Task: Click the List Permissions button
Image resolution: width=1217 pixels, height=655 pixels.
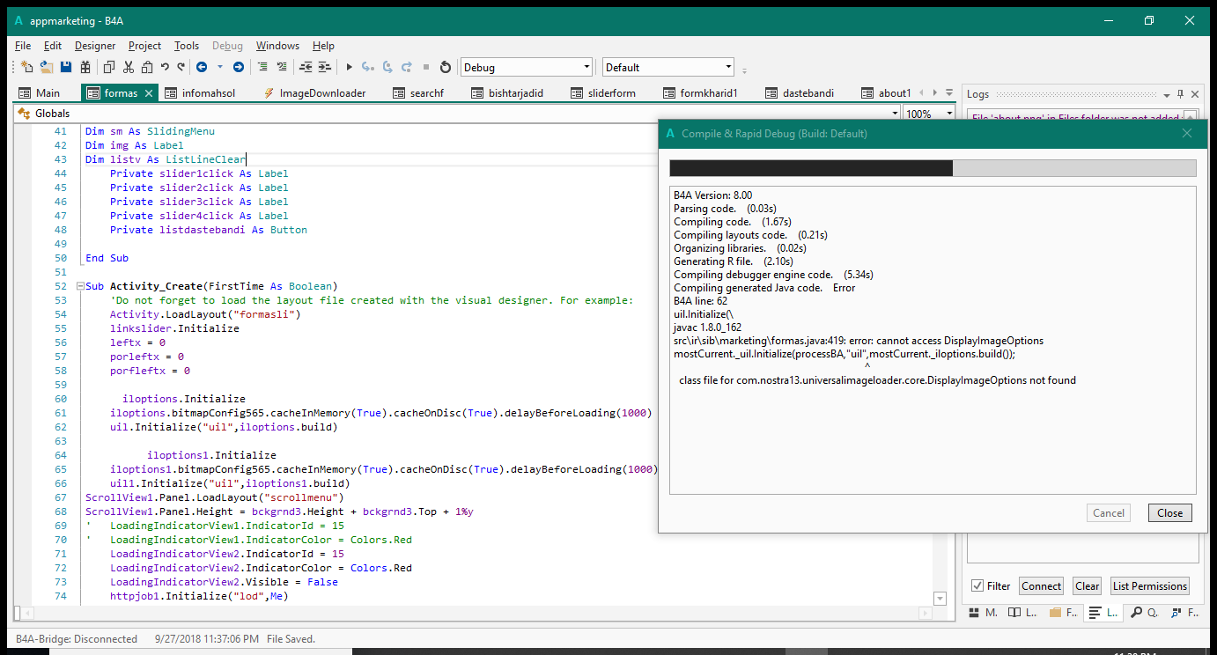Action: 1149,586
